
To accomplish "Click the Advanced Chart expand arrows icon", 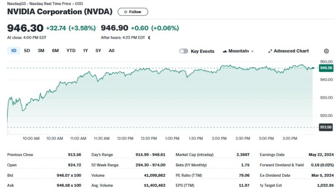I will pos(270,51).
